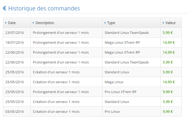This screenshot has width=189, height=124.
Task: Click the 03/05/2016 Pro Linux order row
Action: (x=92, y=111)
